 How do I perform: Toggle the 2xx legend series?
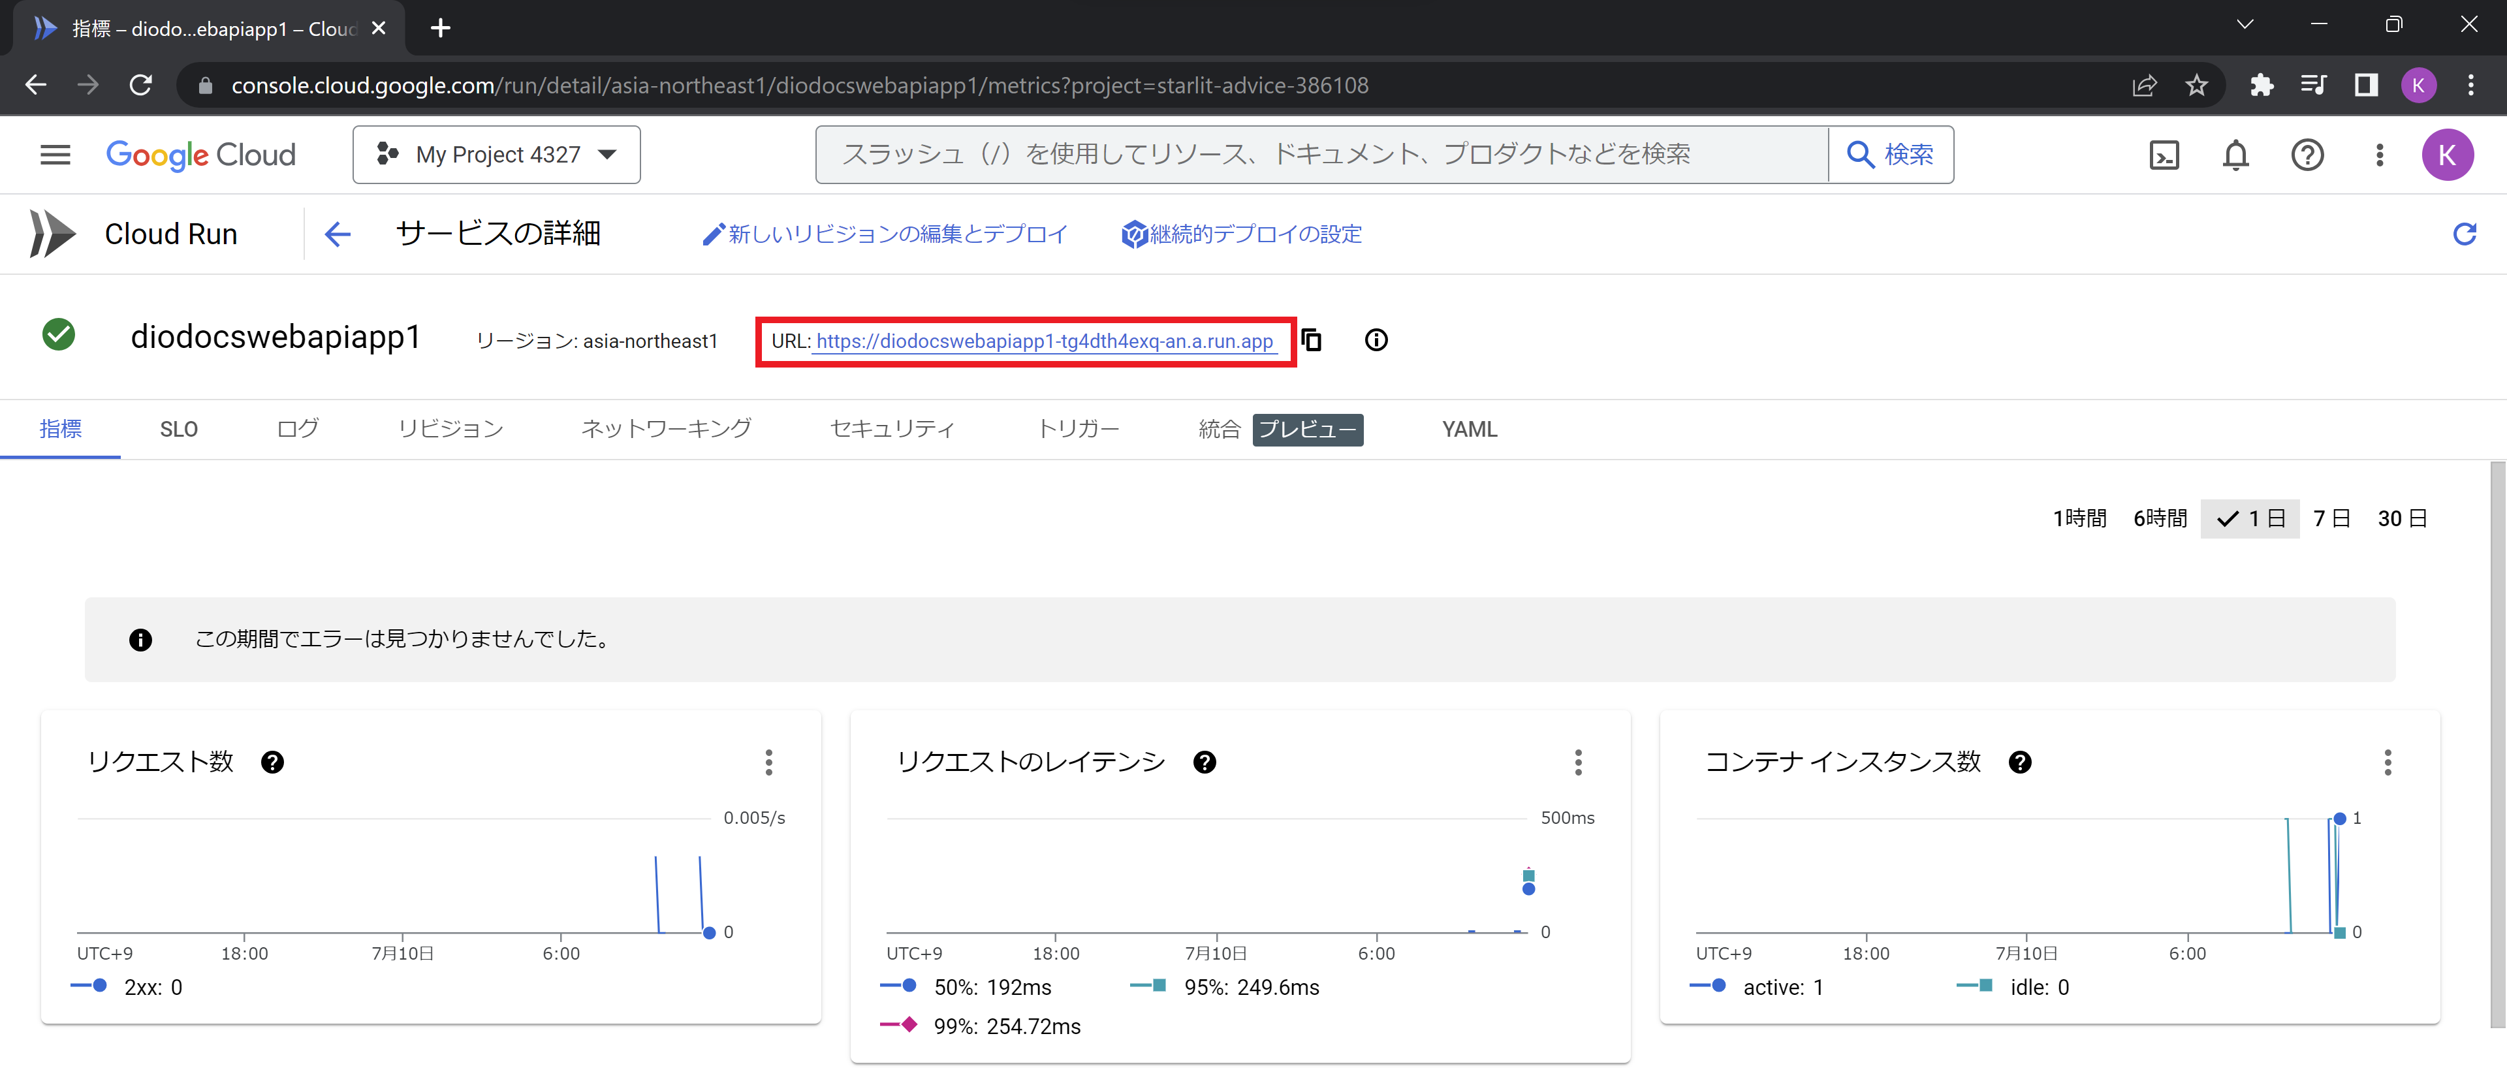(x=127, y=987)
